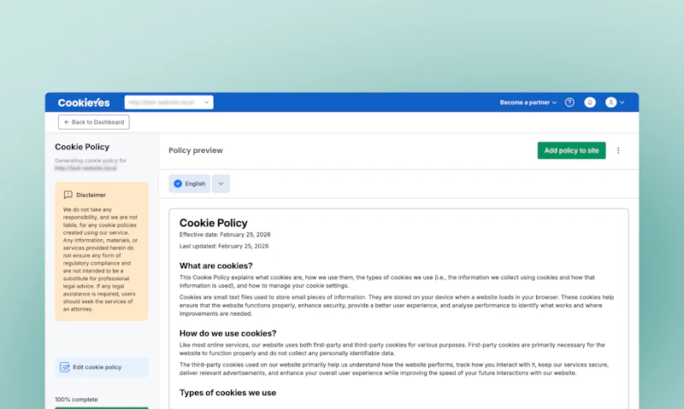This screenshot has width=684, height=409.
Task: Click the CookieYes logo
Action: 84,102
